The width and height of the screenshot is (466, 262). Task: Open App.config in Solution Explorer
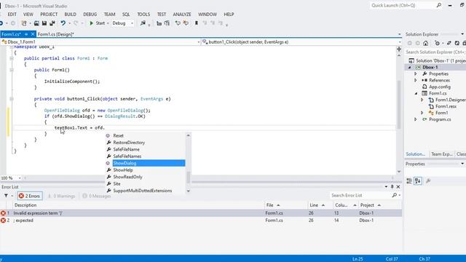pyautogui.click(x=440, y=87)
